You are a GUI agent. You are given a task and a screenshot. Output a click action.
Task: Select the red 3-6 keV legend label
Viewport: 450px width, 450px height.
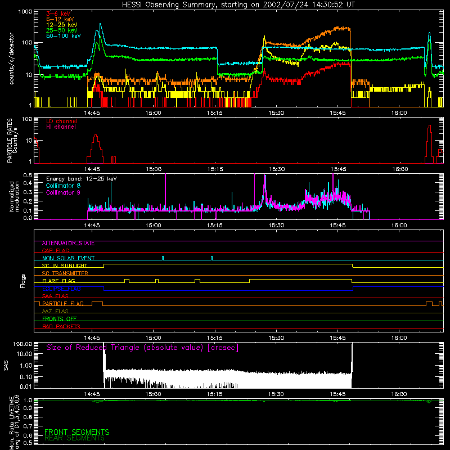(58, 13)
